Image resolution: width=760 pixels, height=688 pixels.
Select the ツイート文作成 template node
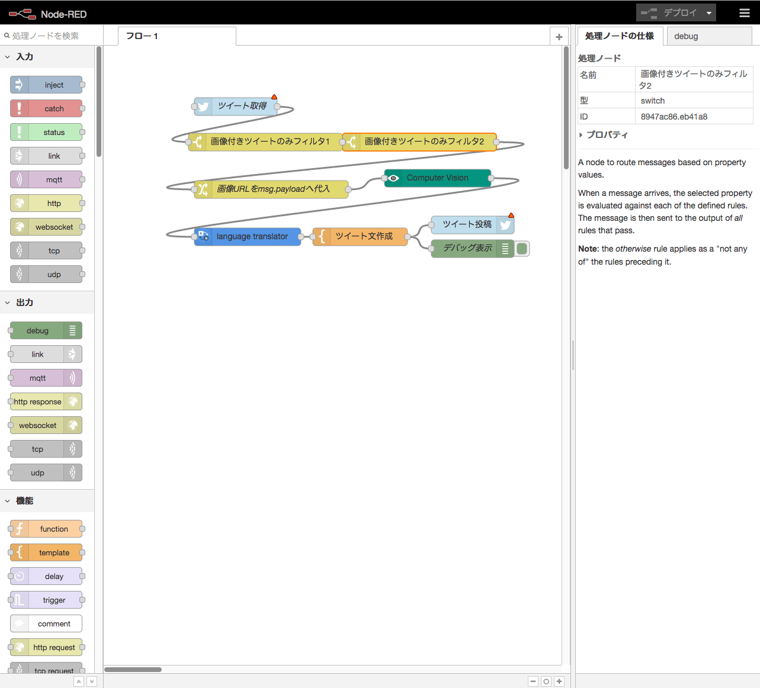pyautogui.click(x=360, y=236)
